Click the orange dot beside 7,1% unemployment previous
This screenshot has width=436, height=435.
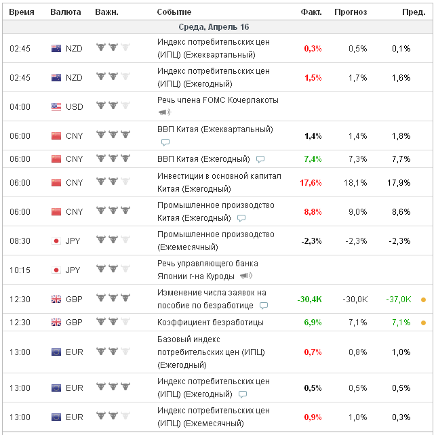[x=424, y=323]
